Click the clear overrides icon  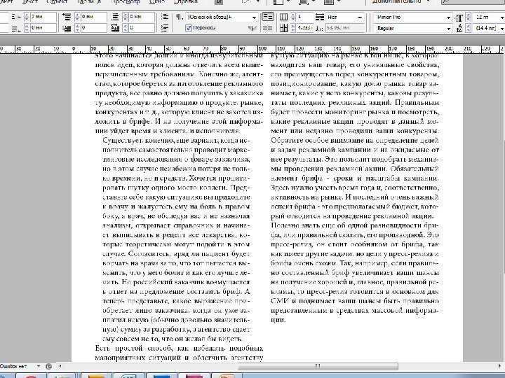click(252, 28)
